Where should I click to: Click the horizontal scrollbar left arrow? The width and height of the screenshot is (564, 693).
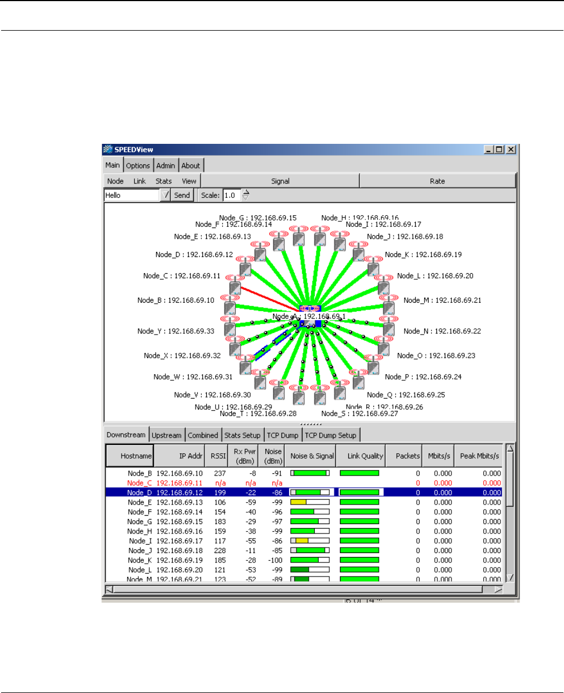(110, 589)
